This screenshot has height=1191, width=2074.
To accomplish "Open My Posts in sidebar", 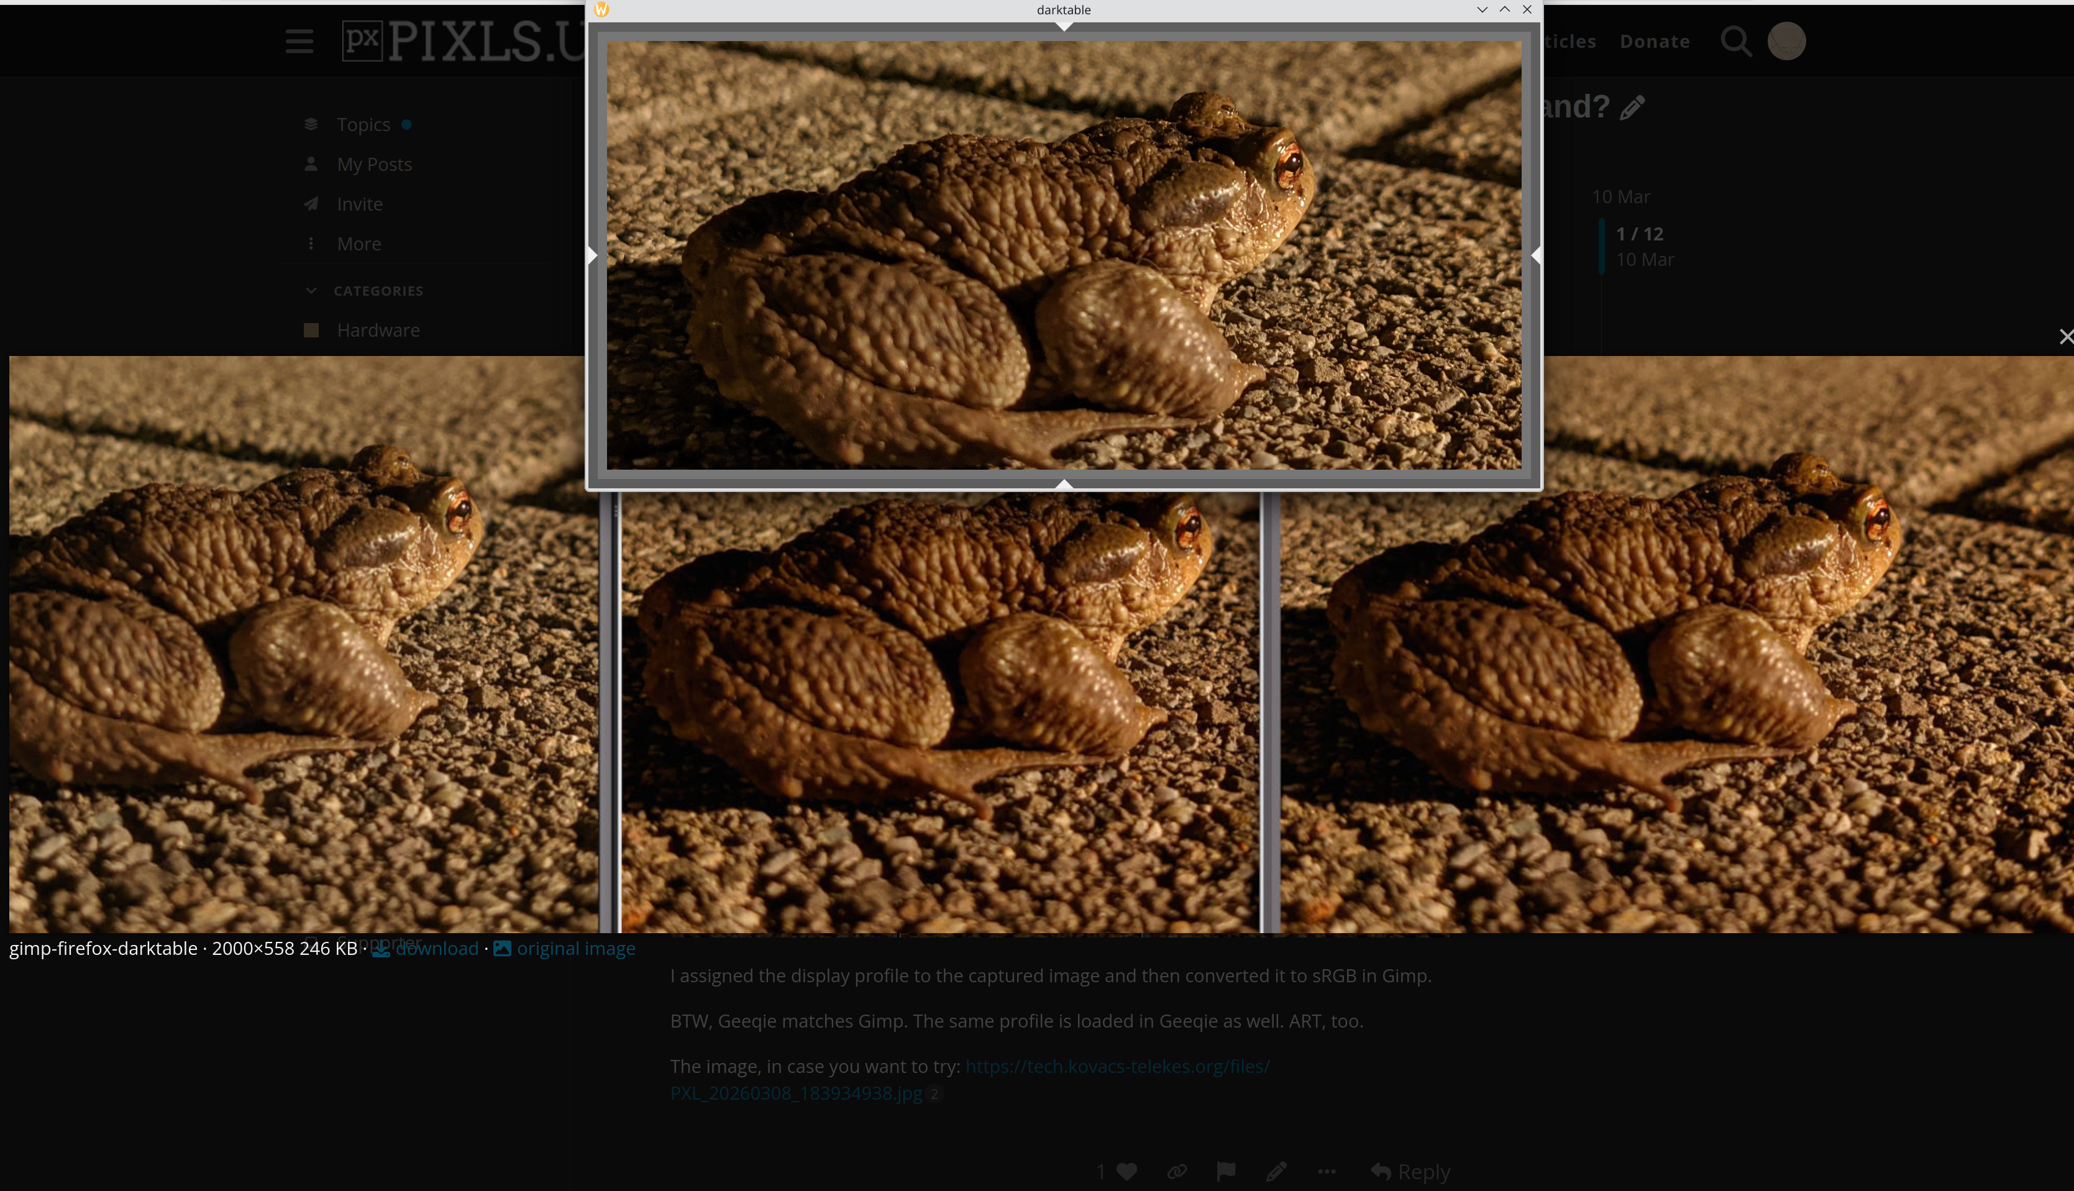I will [374, 165].
